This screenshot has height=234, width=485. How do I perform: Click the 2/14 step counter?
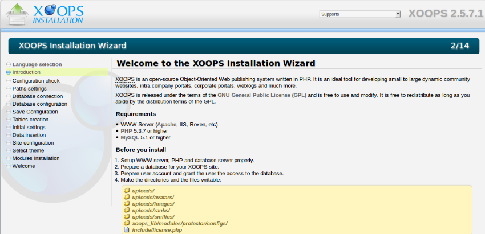(x=460, y=46)
